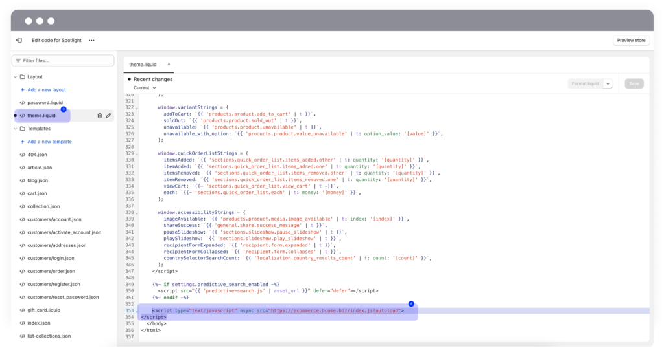Open password.liquid file
This screenshot has height=348, width=664.
click(x=45, y=103)
